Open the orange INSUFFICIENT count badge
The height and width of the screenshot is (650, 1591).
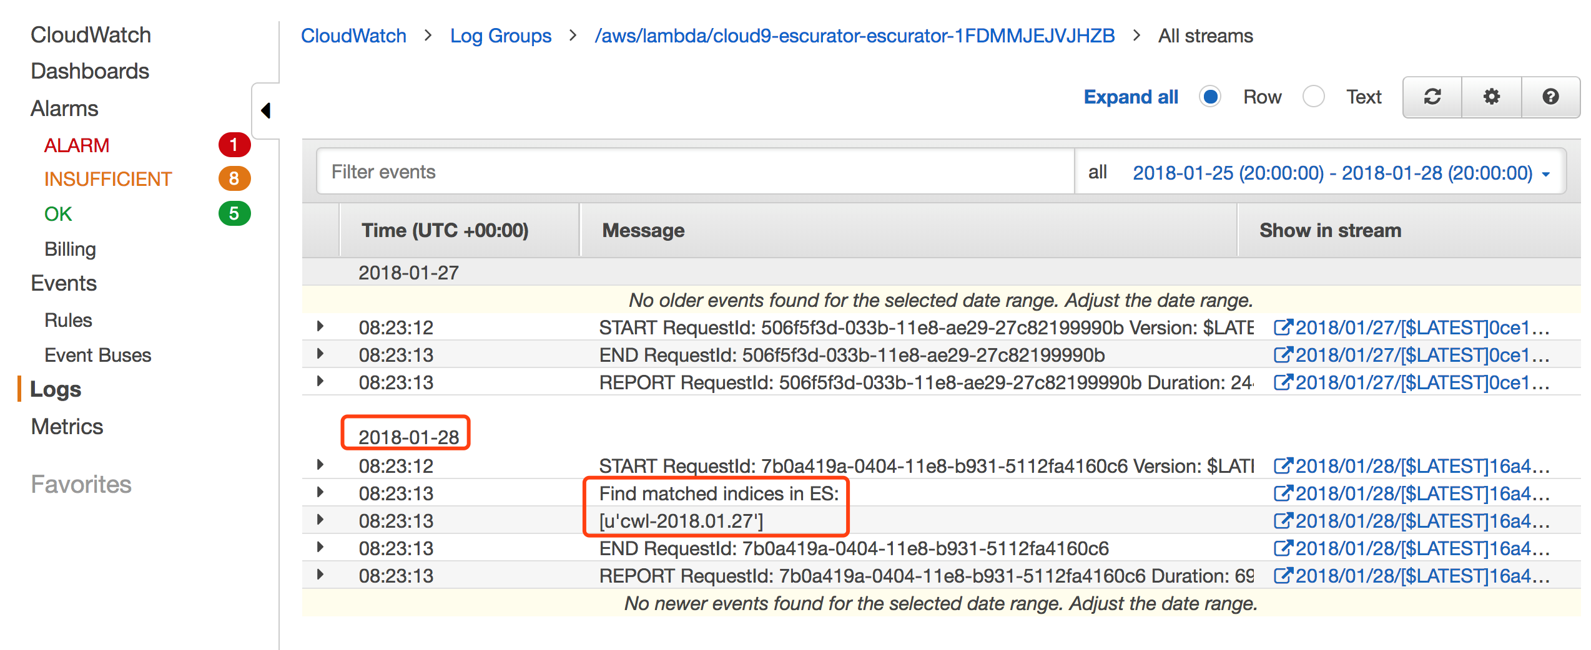[234, 178]
